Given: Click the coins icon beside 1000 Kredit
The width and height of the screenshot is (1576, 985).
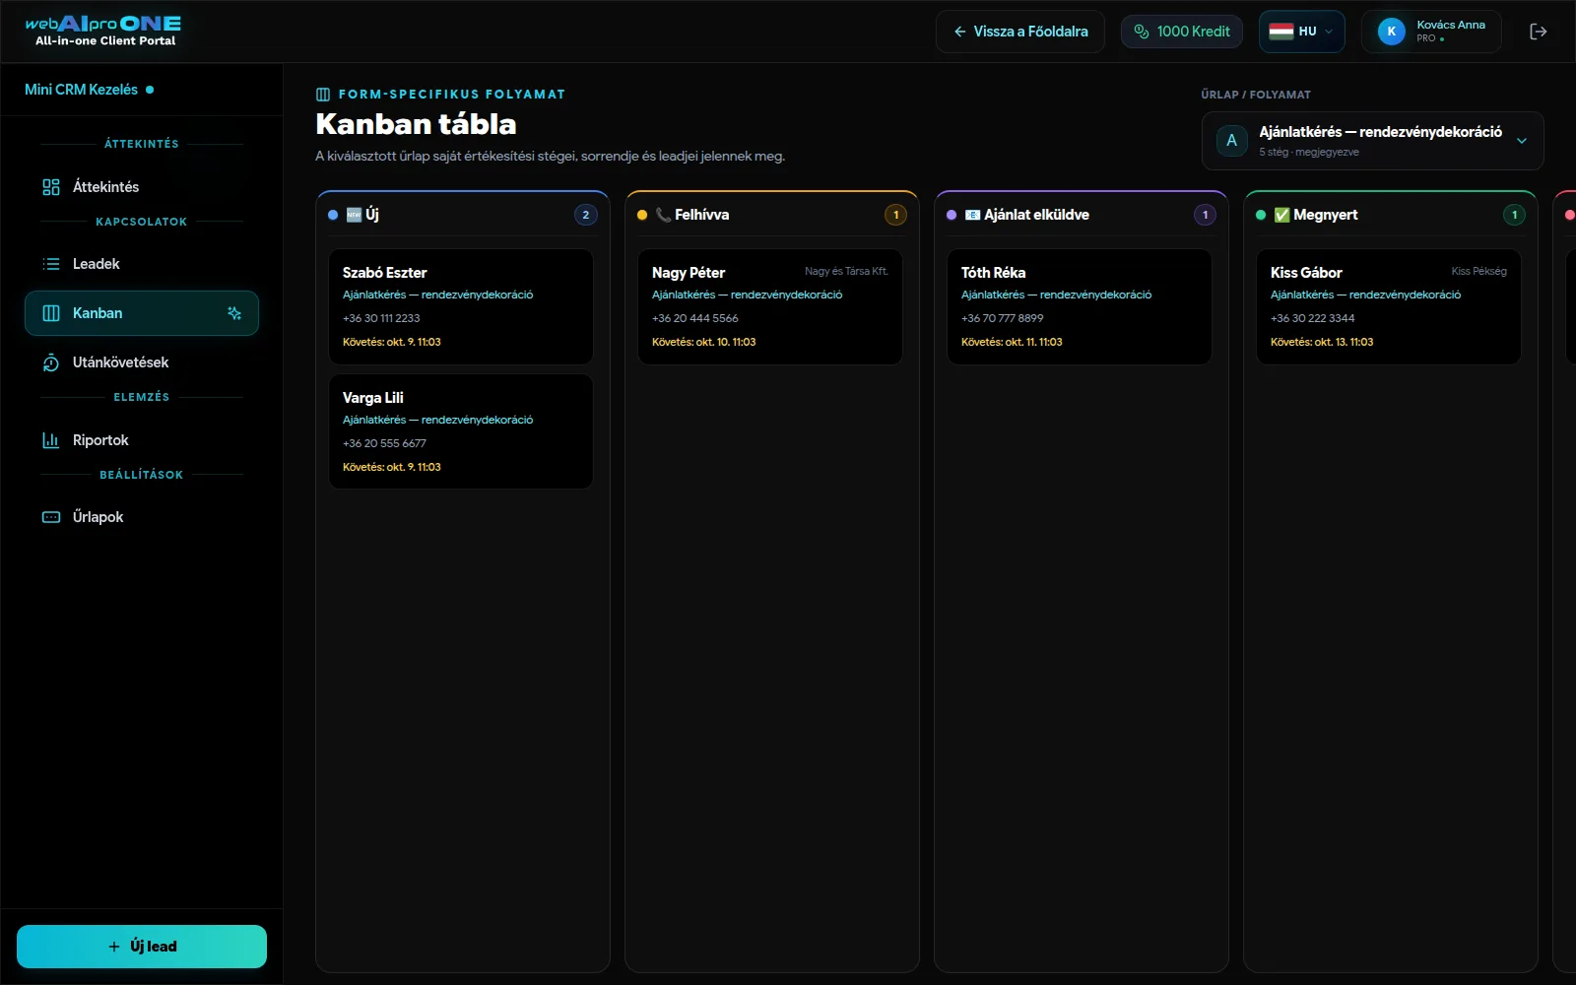Looking at the screenshot, I should coord(1142,32).
